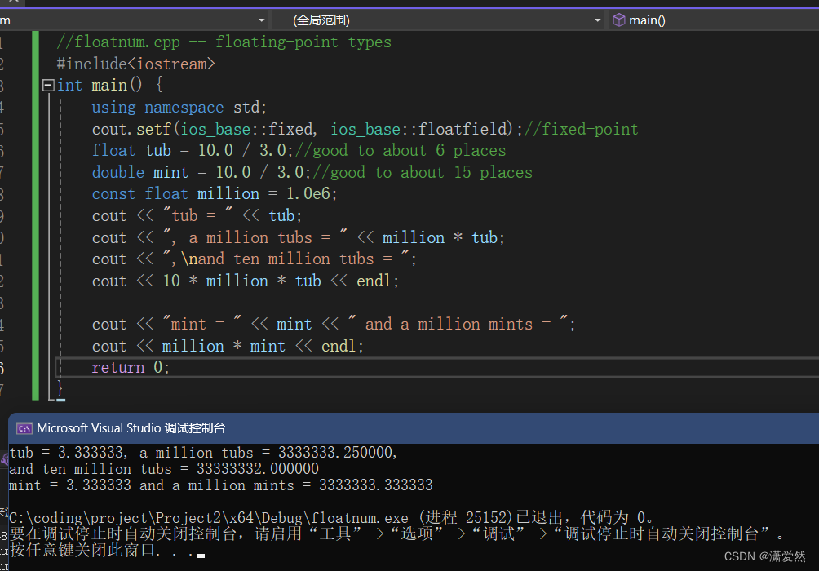Image resolution: width=819 pixels, height=571 pixels.
Task: Click the dropdown arrow icon of the scope box
Action: coord(596,20)
